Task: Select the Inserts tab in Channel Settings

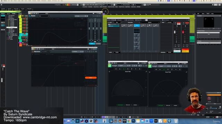Action: 110,22
